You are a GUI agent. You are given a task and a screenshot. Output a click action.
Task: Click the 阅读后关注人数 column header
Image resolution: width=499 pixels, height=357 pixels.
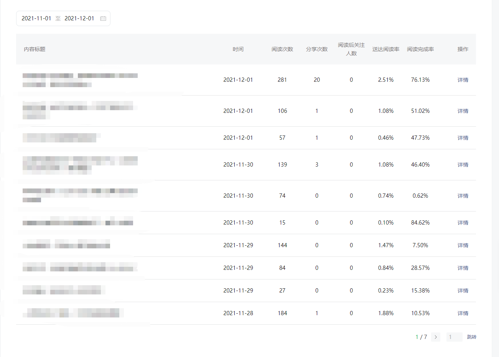pos(351,49)
